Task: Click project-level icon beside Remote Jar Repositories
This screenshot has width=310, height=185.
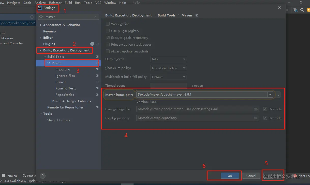Action: (x=97, y=107)
